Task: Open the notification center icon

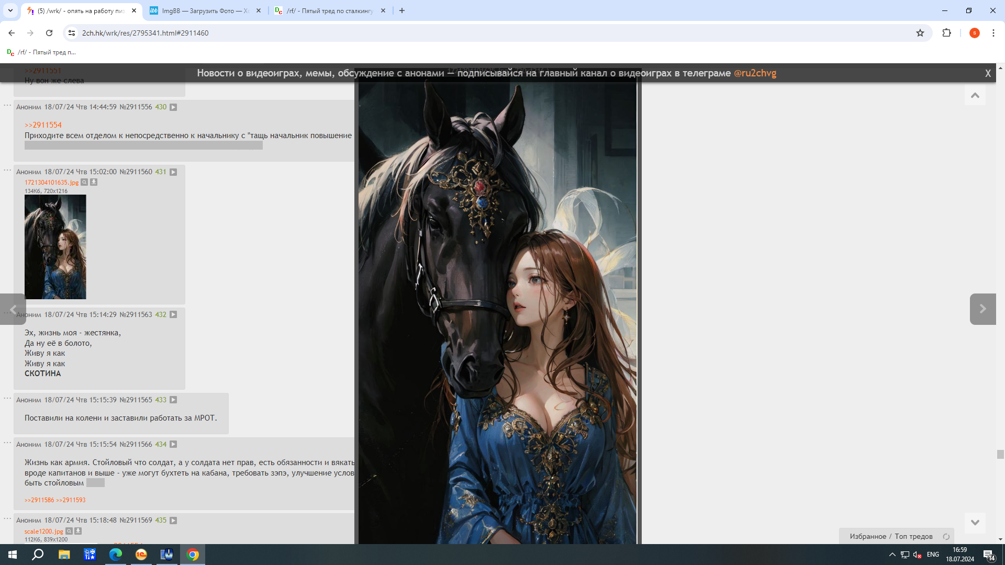Action: point(989,555)
